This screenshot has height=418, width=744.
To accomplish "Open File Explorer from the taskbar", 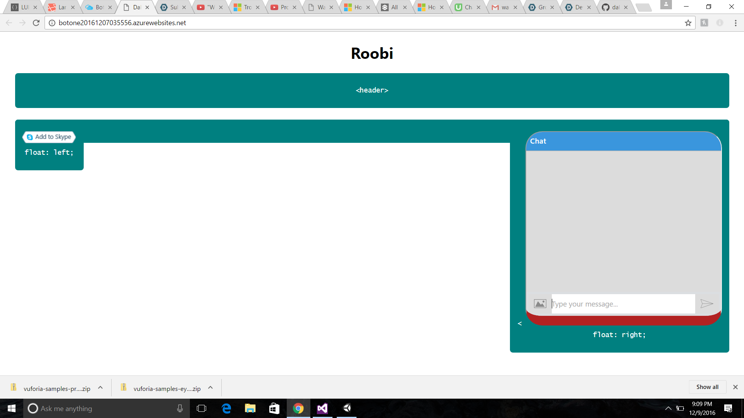I will pyautogui.click(x=250, y=408).
